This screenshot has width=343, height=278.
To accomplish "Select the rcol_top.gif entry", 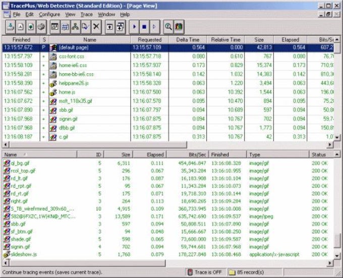I will 23,171.
